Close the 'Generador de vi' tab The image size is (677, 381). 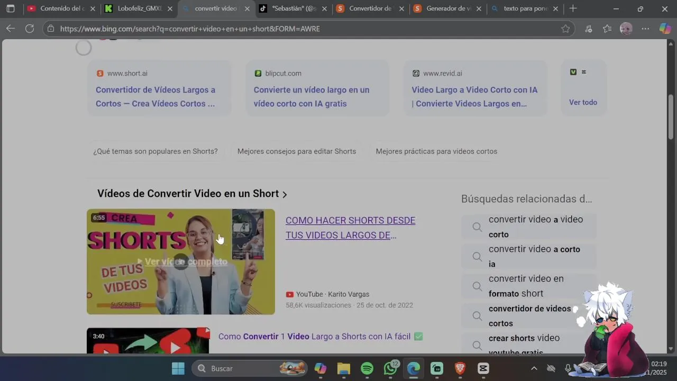(479, 8)
